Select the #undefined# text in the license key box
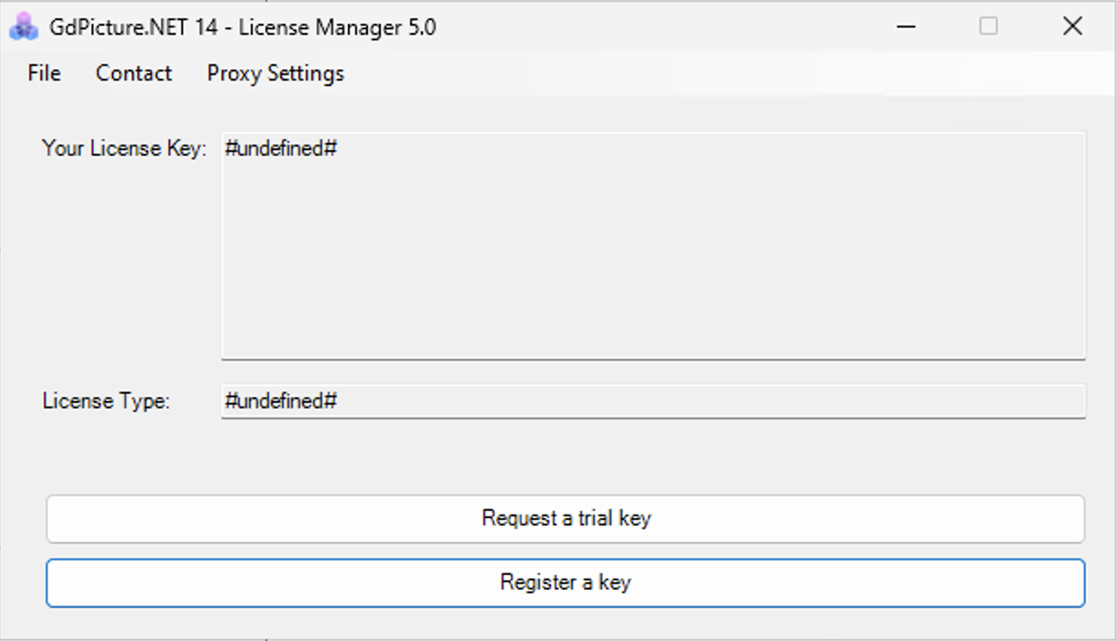 pyautogui.click(x=281, y=147)
